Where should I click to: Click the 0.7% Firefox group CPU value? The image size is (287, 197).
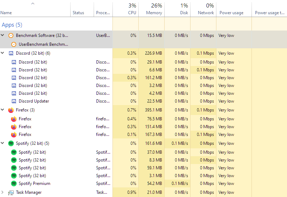click(x=132, y=110)
